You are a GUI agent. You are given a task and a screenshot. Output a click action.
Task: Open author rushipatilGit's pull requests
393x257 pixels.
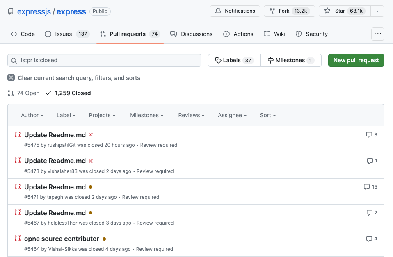(x=62, y=145)
